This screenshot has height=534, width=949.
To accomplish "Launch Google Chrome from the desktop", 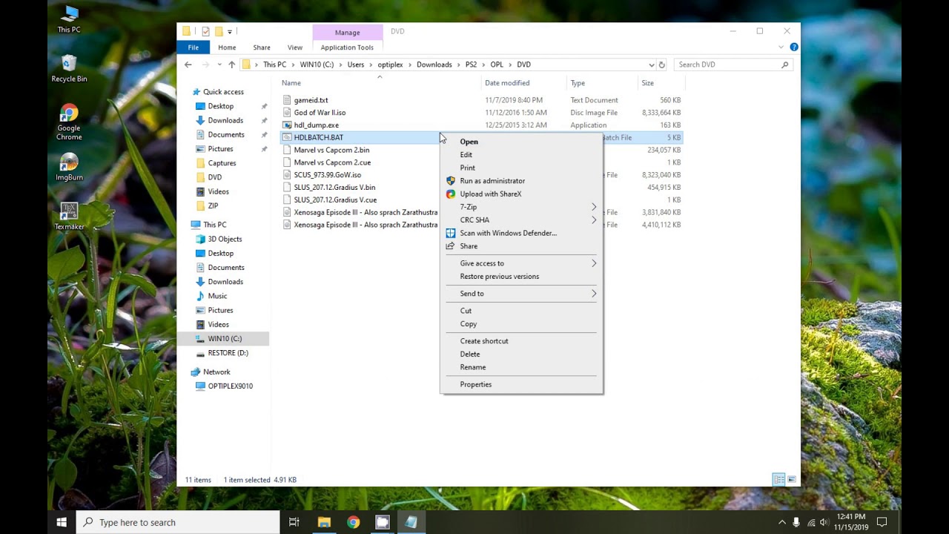I will pos(69,122).
